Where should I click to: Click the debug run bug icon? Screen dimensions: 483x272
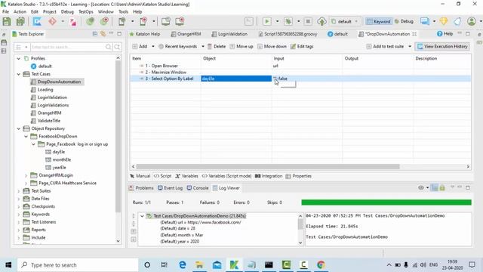[288, 21]
